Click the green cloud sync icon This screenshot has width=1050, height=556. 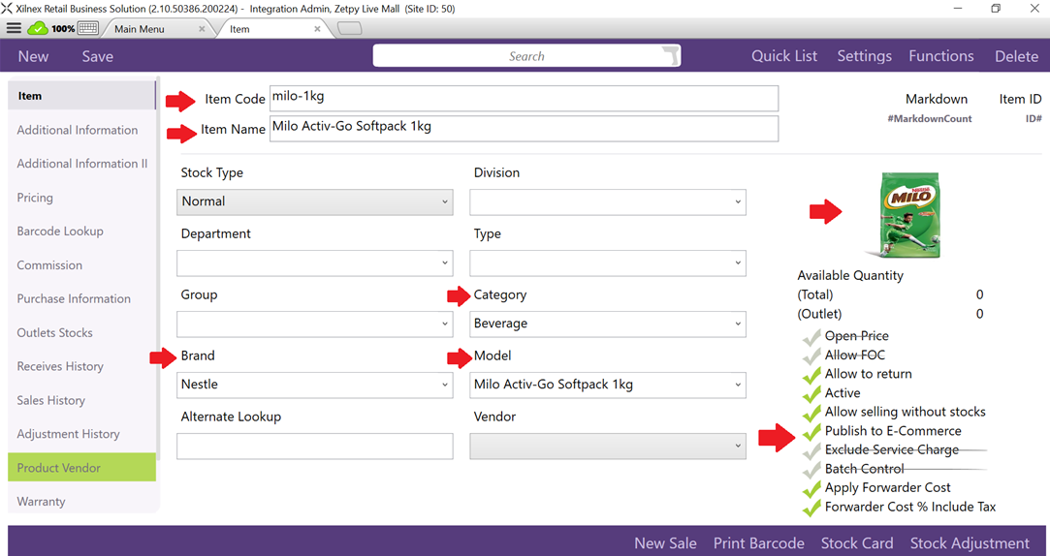click(38, 29)
